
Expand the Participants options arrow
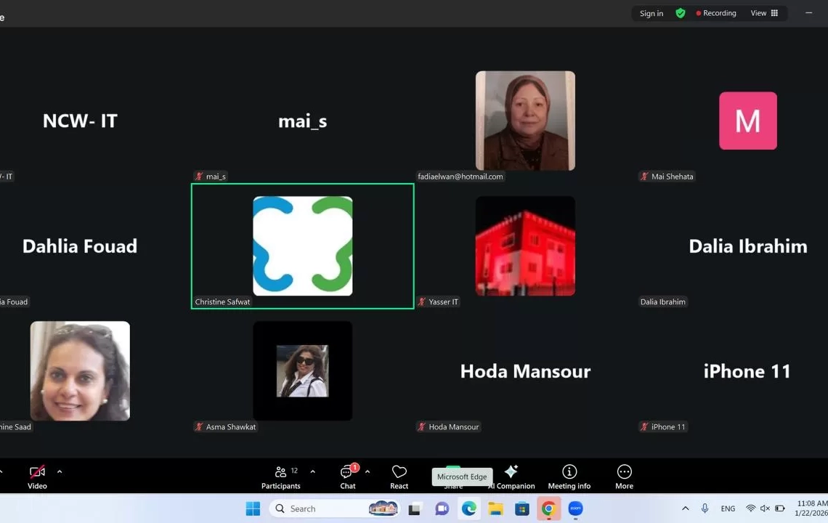(312, 471)
